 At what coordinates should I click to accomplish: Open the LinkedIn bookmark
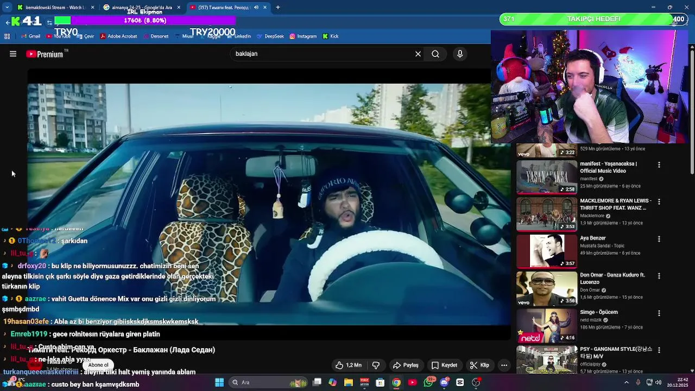click(x=239, y=36)
